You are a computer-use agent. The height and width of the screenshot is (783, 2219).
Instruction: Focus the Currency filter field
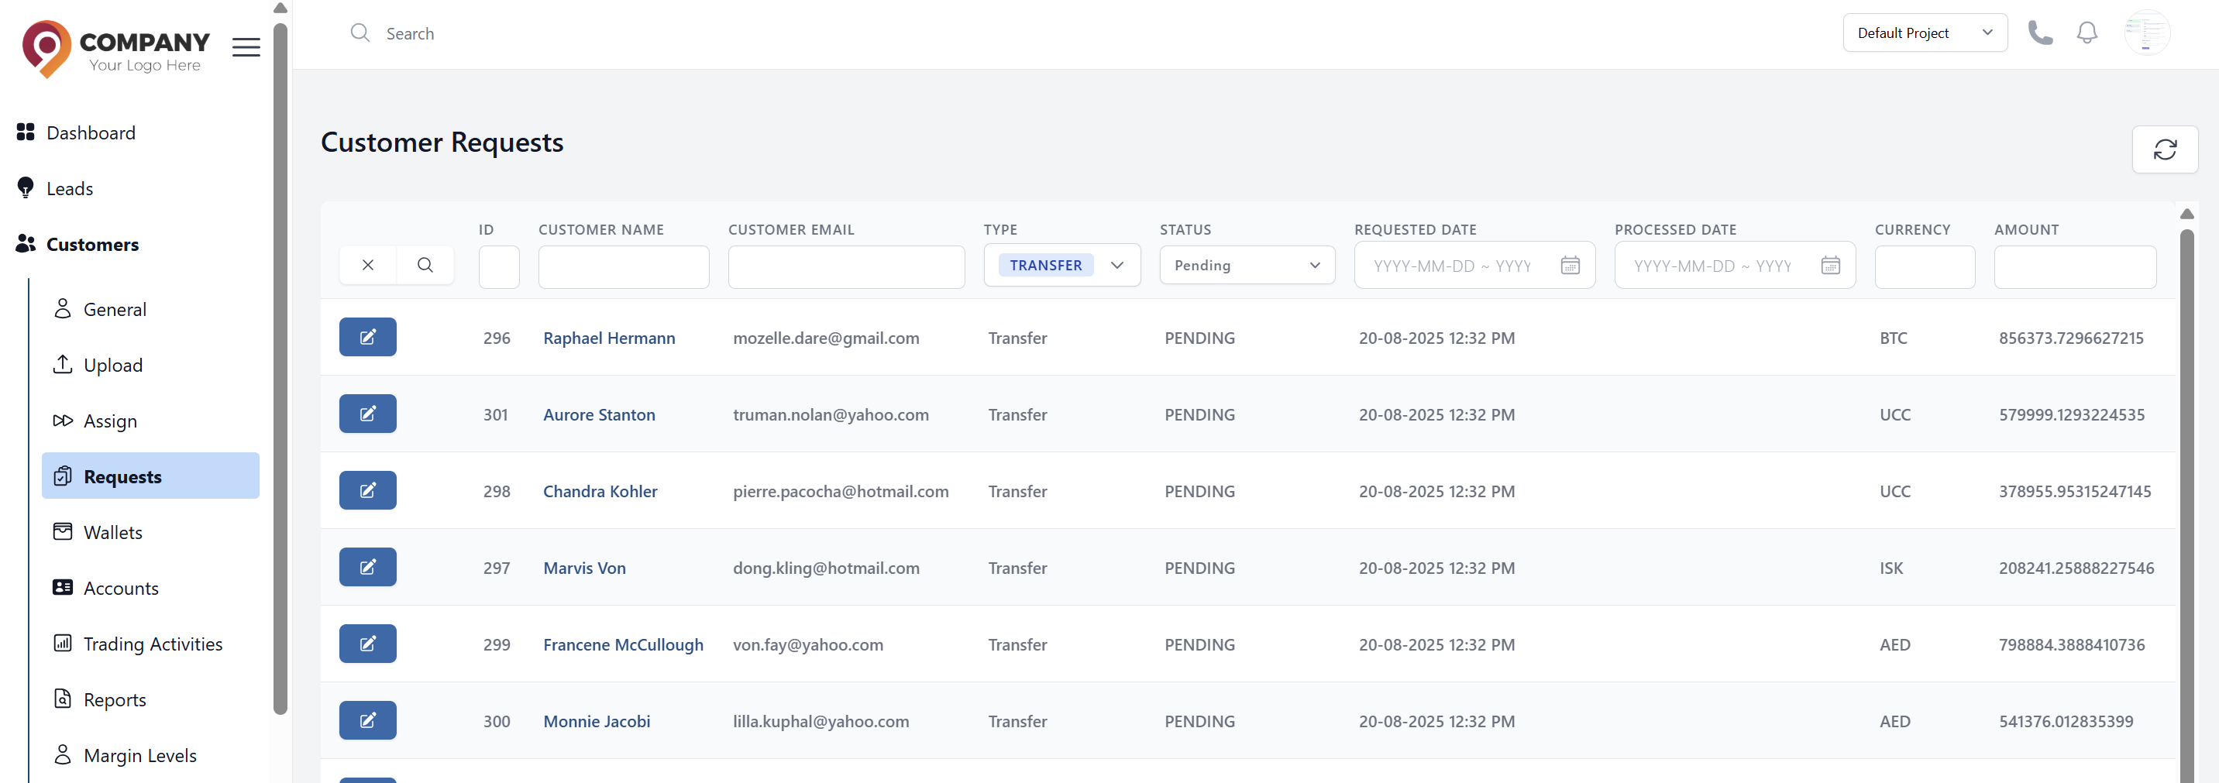point(1925,267)
